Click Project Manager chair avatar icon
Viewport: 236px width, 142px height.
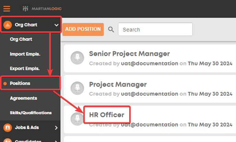pyautogui.click(x=78, y=88)
